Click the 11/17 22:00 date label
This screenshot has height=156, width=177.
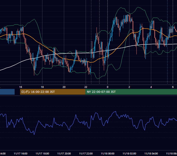click(86, 153)
